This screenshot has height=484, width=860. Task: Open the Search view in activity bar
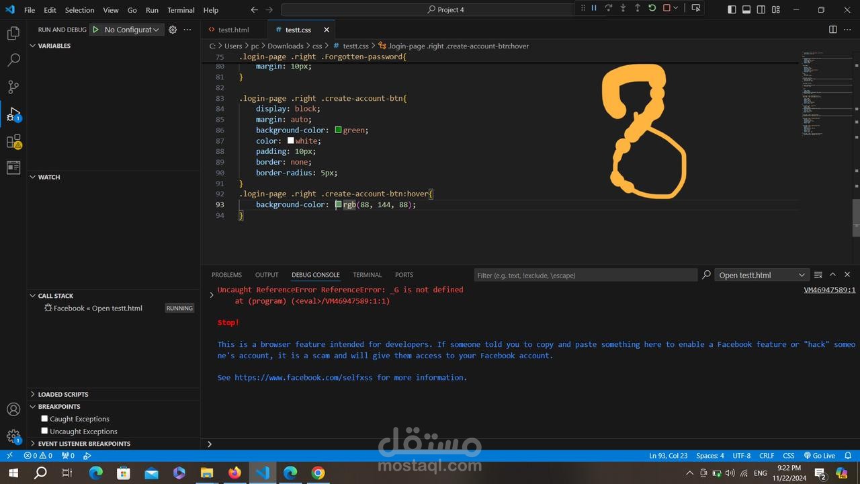click(13, 60)
